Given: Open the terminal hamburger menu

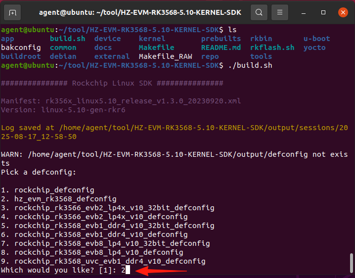Looking at the screenshot, I should (280, 12).
